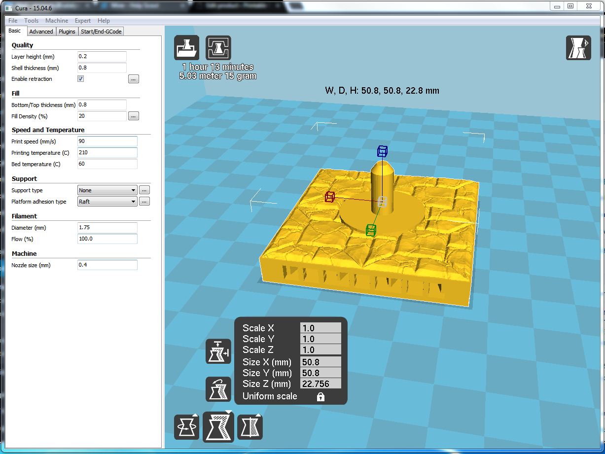605x454 pixels.
Task: Click the Reset scale icon
Action: point(218,389)
